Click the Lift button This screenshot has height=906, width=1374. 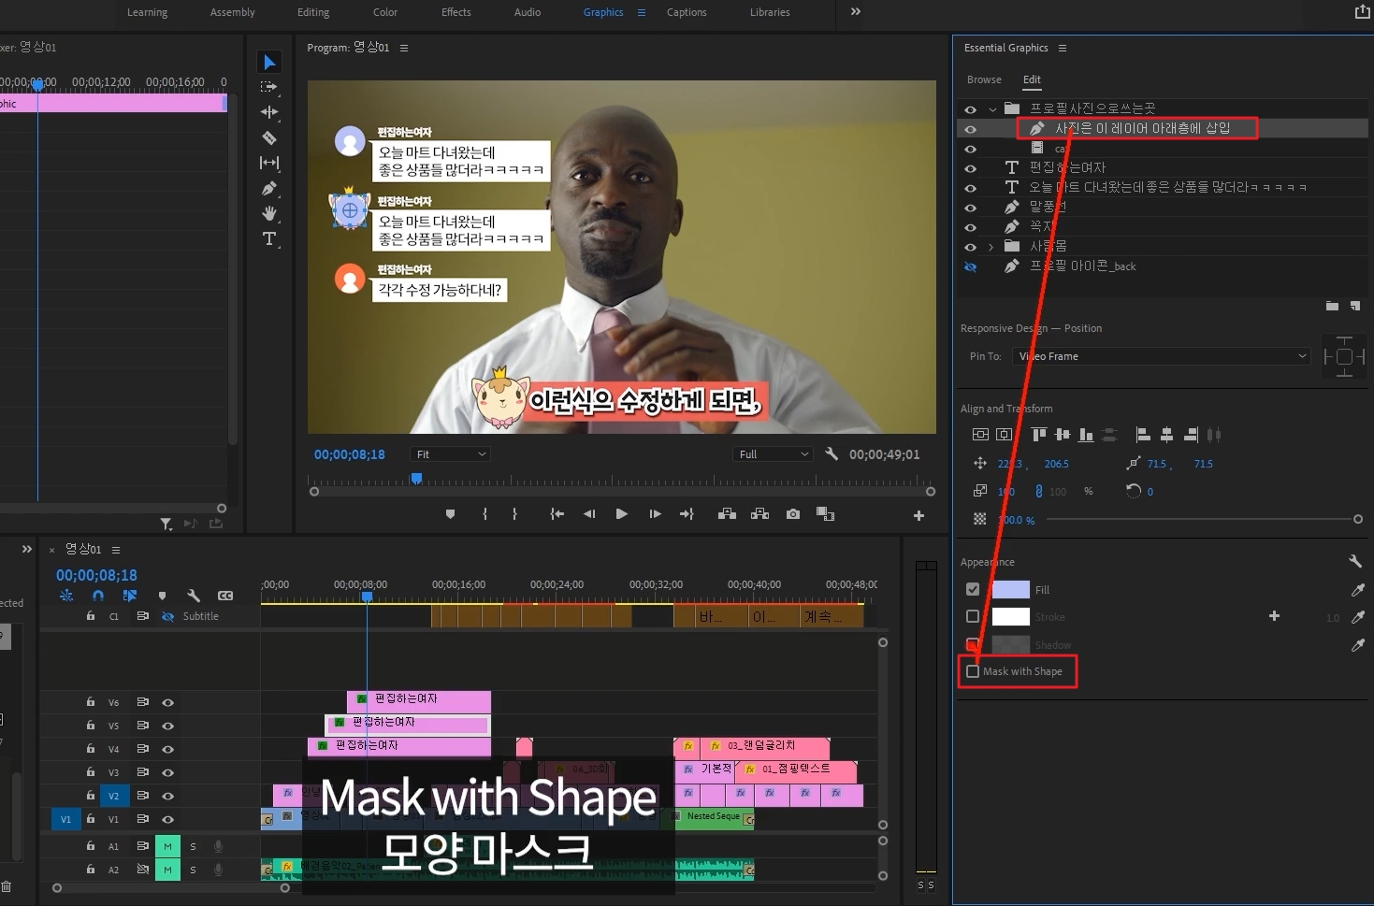[727, 514]
